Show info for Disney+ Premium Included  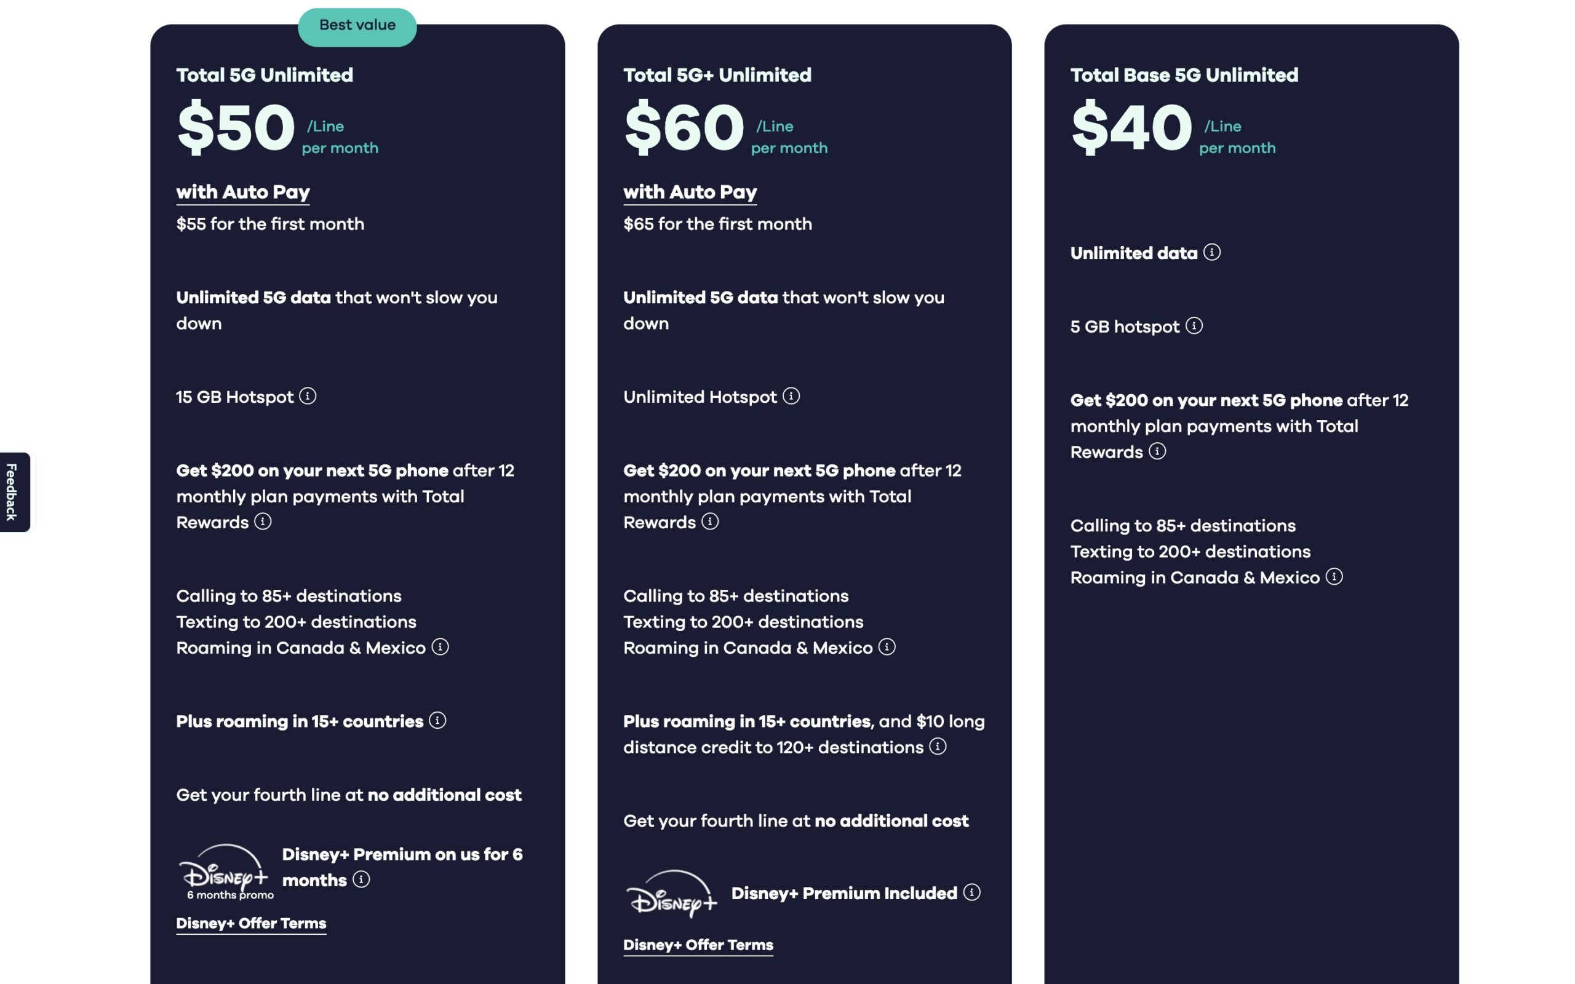point(971,892)
